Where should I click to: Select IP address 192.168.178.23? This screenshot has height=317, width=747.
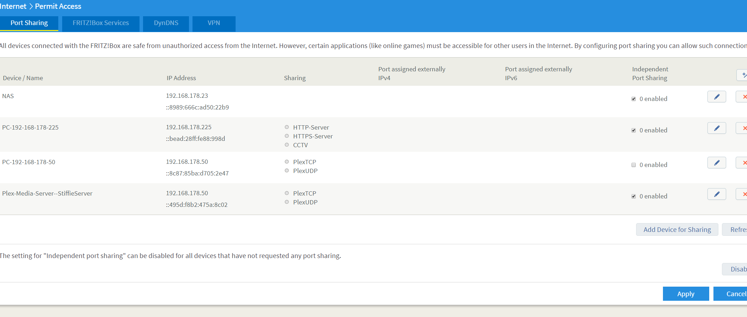tap(187, 96)
